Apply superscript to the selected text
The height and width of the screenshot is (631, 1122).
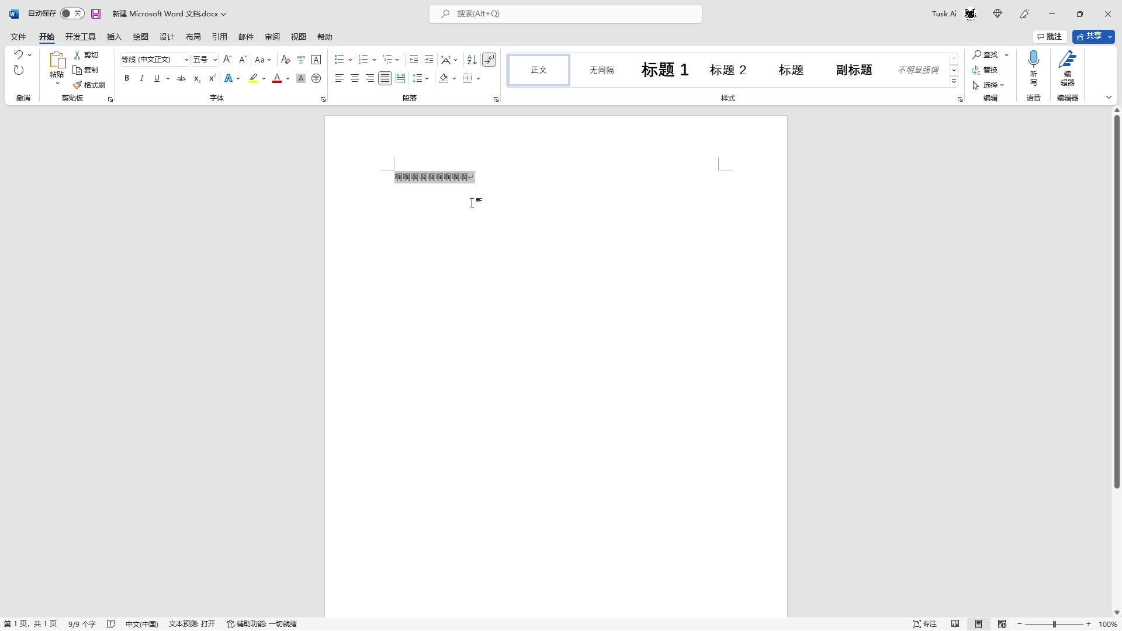click(212, 78)
